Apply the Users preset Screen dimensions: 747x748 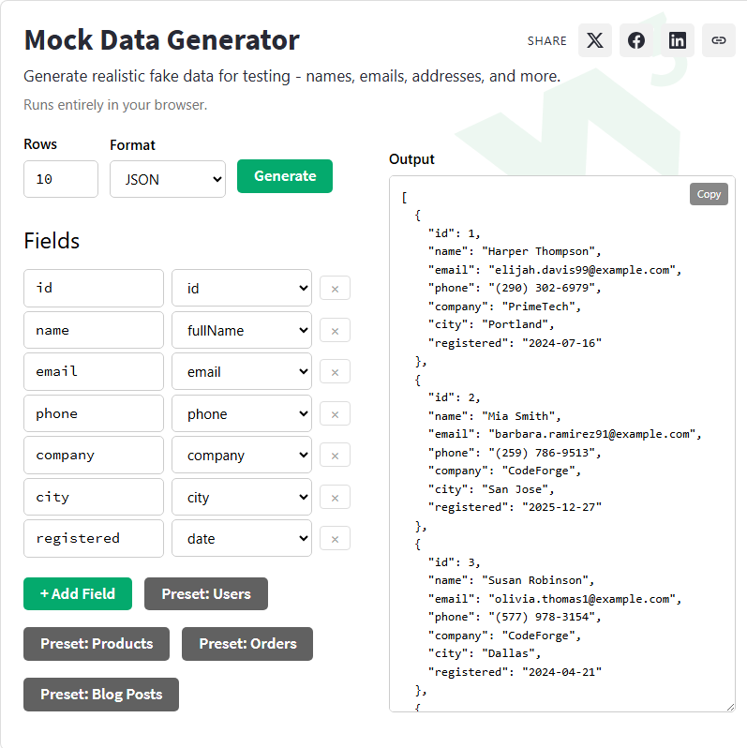tap(206, 594)
